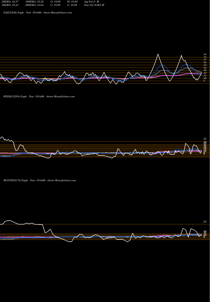Image resolution: width=210 pixels, height=302 pixels.
Task: Click the 16 price label on daily chart
Action: click(x=205, y=62)
